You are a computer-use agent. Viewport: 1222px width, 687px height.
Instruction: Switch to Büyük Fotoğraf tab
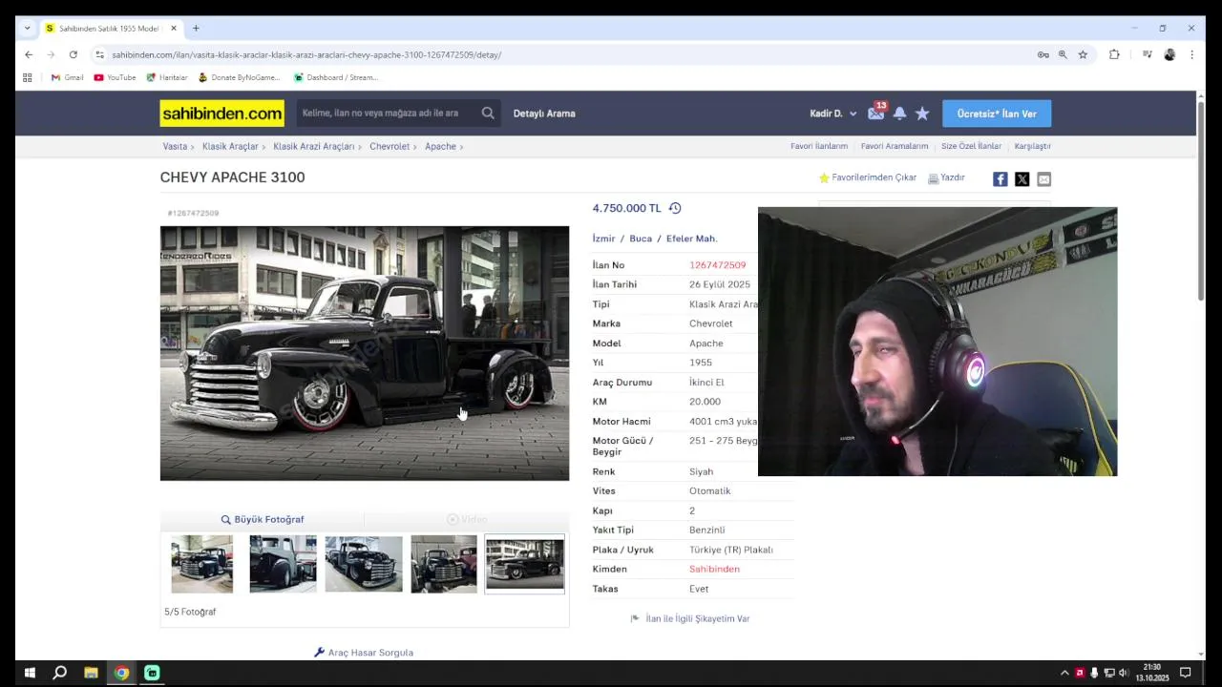pyautogui.click(x=263, y=519)
